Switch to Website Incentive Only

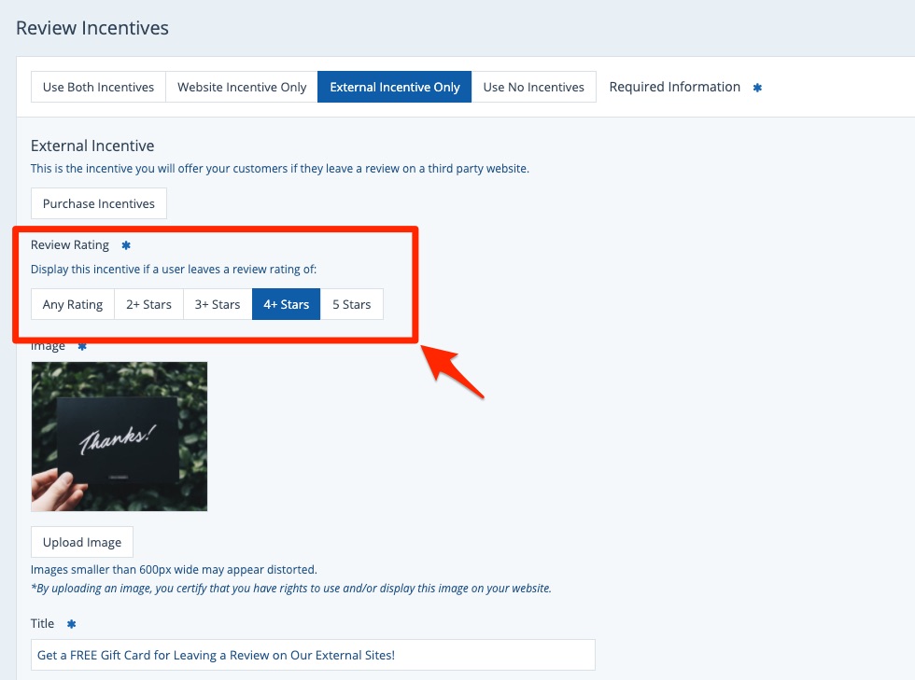tap(242, 87)
